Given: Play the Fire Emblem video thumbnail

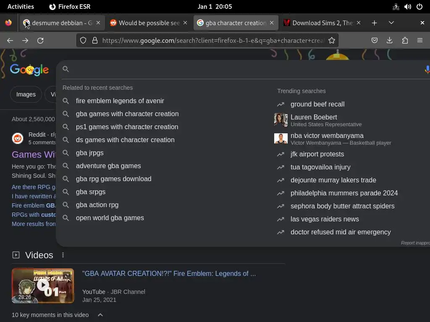Looking at the screenshot, I should click(x=43, y=286).
